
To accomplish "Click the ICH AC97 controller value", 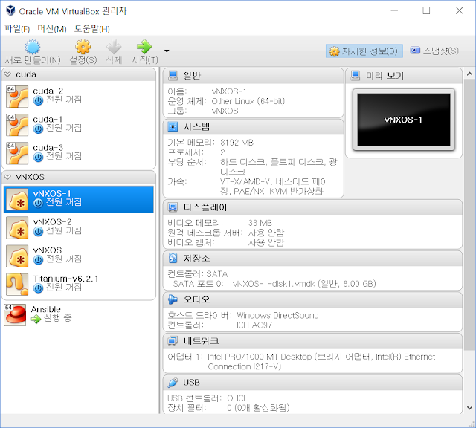I will tap(254, 325).
